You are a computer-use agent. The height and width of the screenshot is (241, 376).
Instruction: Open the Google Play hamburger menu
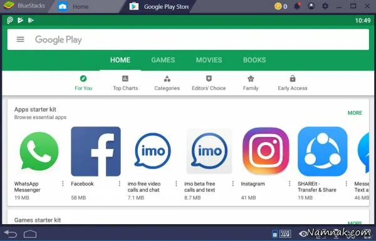coord(21,39)
